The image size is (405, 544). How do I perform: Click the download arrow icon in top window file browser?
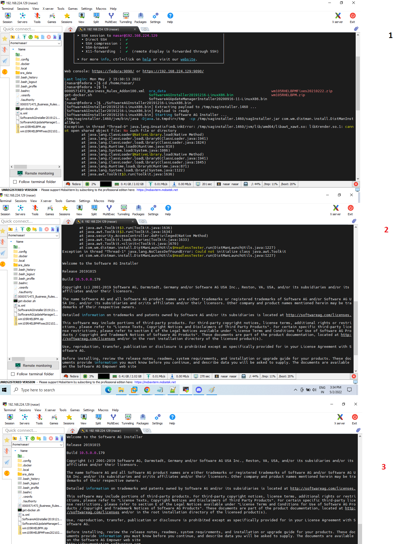(18, 37)
